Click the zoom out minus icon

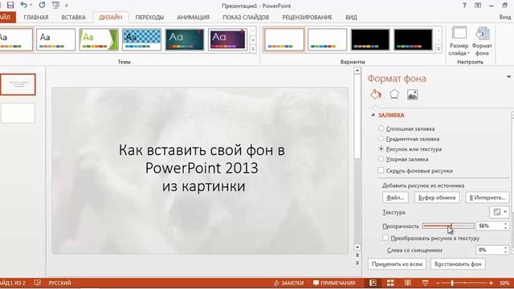pyautogui.click(x=438, y=283)
